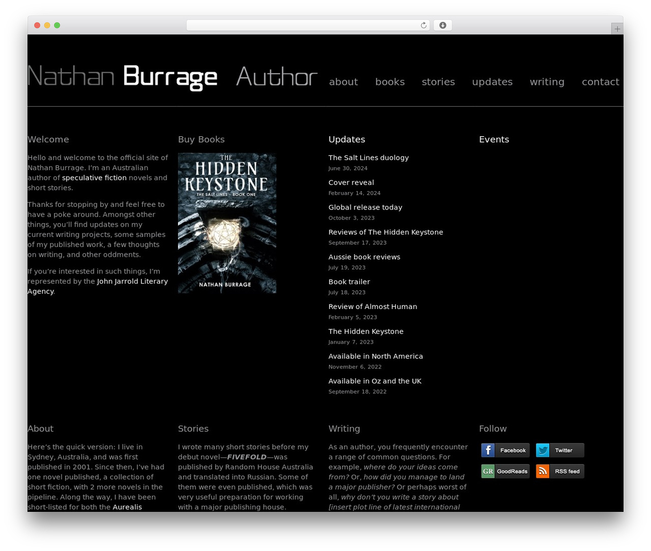
Task: Click the Welcome heading text
Action: [48, 139]
